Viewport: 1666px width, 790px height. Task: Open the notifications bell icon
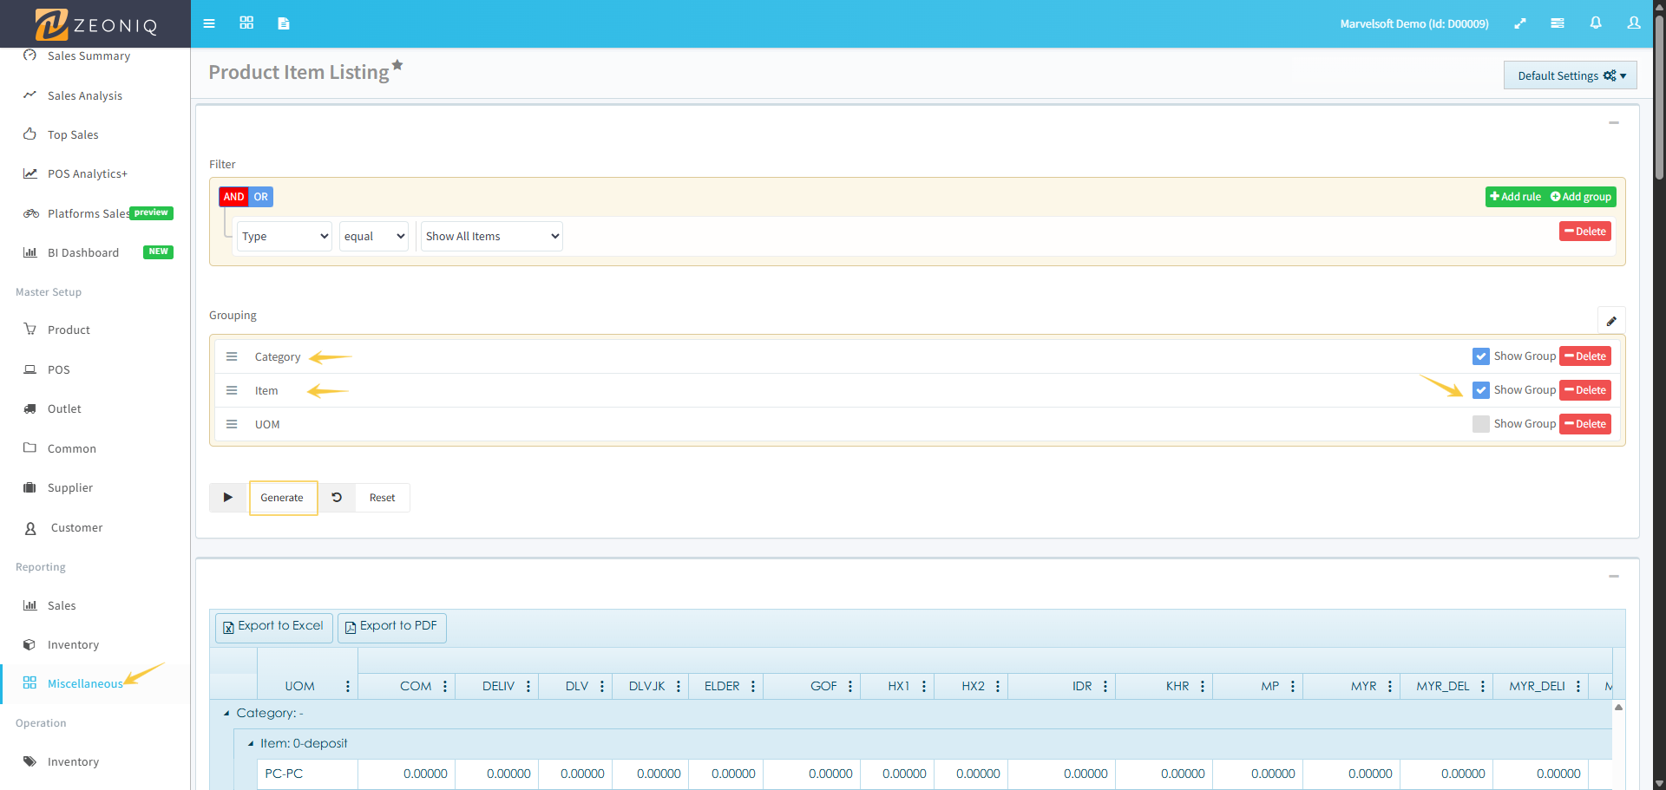pos(1595,23)
